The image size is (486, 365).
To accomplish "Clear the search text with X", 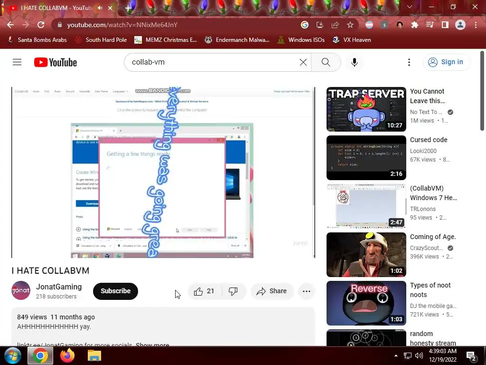I will pyautogui.click(x=303, y=62).
